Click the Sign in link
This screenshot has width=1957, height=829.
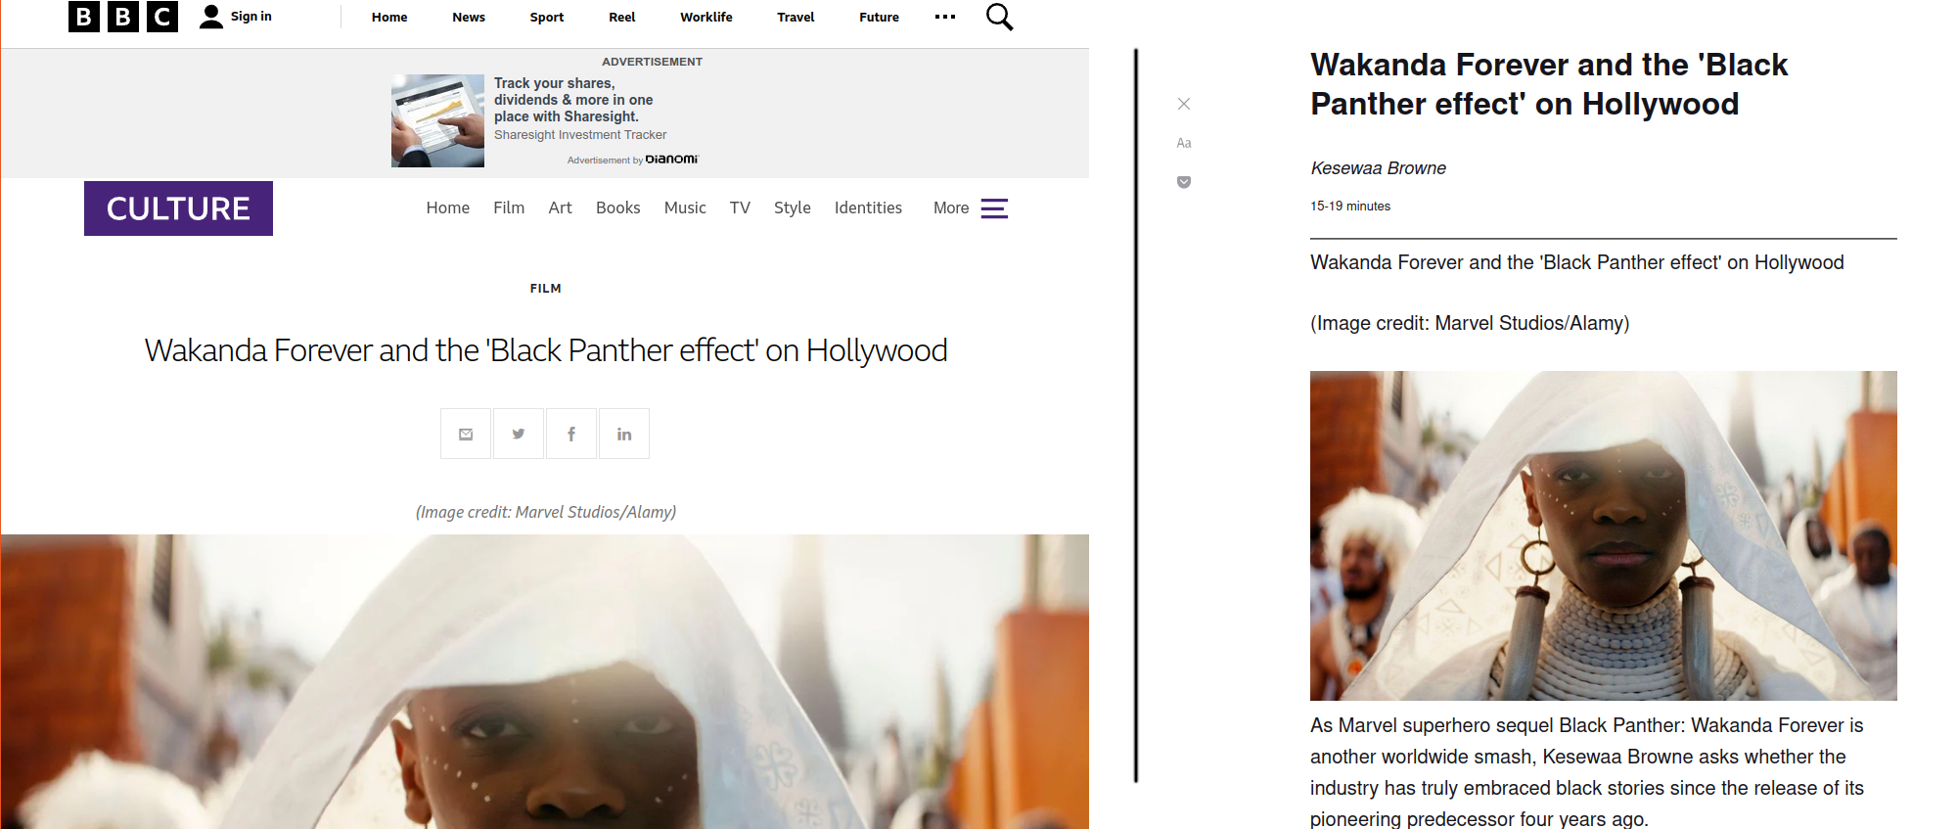tap(251, 17)
